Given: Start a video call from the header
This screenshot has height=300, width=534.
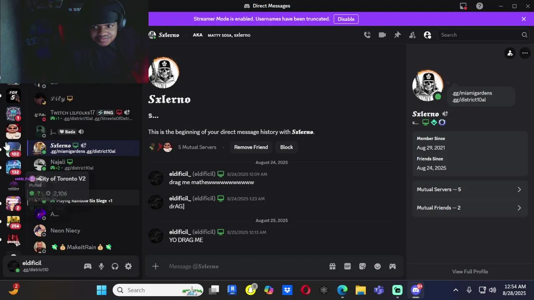Looking at the screenshot, I should [382, 35].
